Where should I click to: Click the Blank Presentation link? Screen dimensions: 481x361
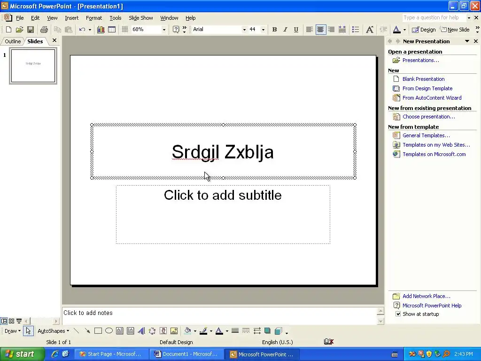pyautogui.click(x=423, y=79)
